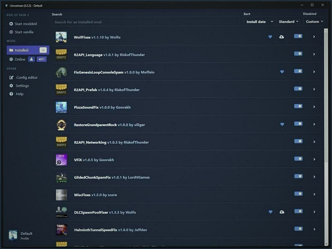Screen dimensions: 332x249
Task: Toggle off R2API_Language mod
Action: pos(298,54)
